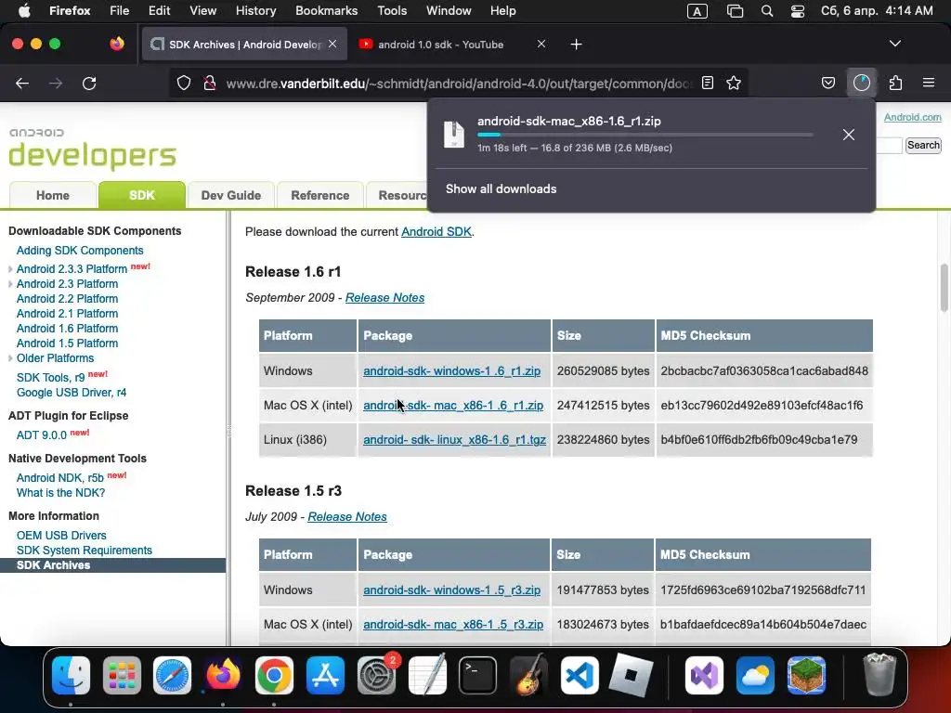Download android-sdk-mac_x86-1.5_r3.zip link
The height and width of the screenshot is (713, 951).
[x=453, y=625]
